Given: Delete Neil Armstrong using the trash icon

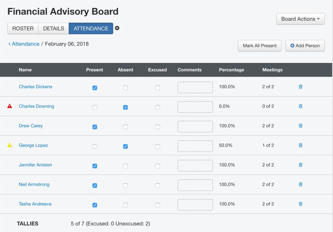Looking at the screenshot, I should (x=300, y=184).
